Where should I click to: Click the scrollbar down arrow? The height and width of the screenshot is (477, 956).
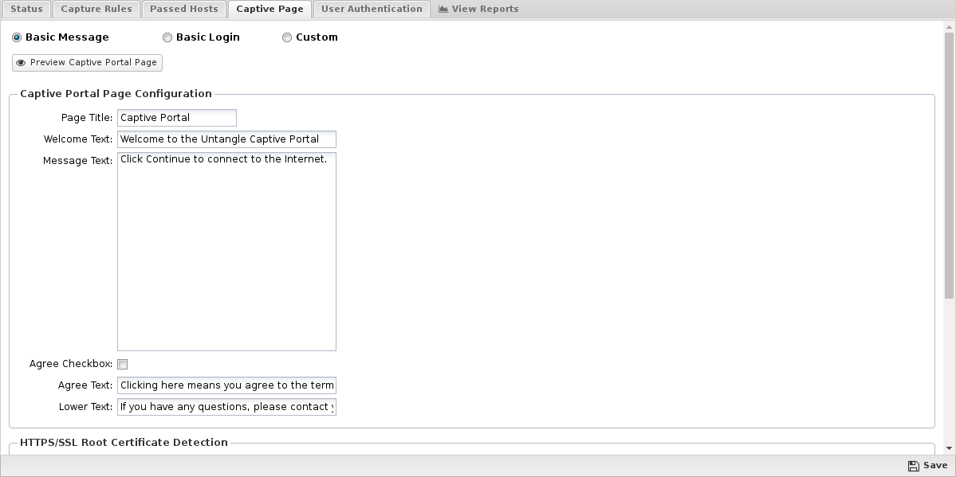949,449
